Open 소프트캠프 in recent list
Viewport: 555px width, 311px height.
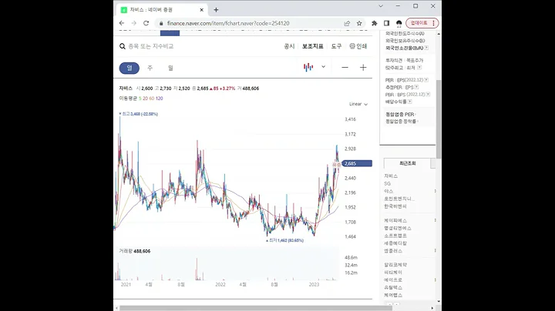395,236
